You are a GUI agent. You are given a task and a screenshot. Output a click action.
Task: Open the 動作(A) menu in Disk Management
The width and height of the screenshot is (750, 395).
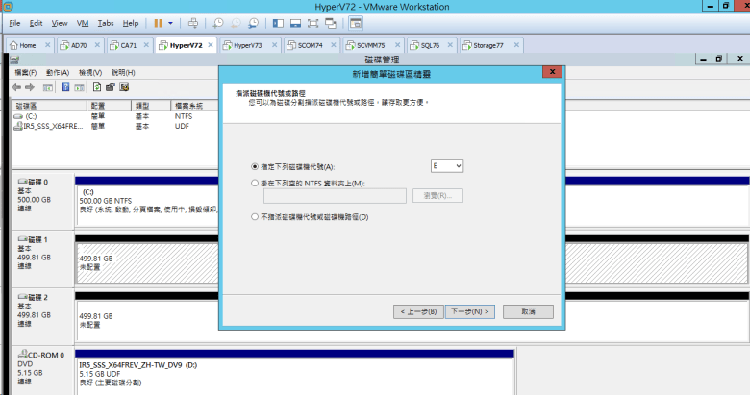pyautogui.click(x=57, y=72)
